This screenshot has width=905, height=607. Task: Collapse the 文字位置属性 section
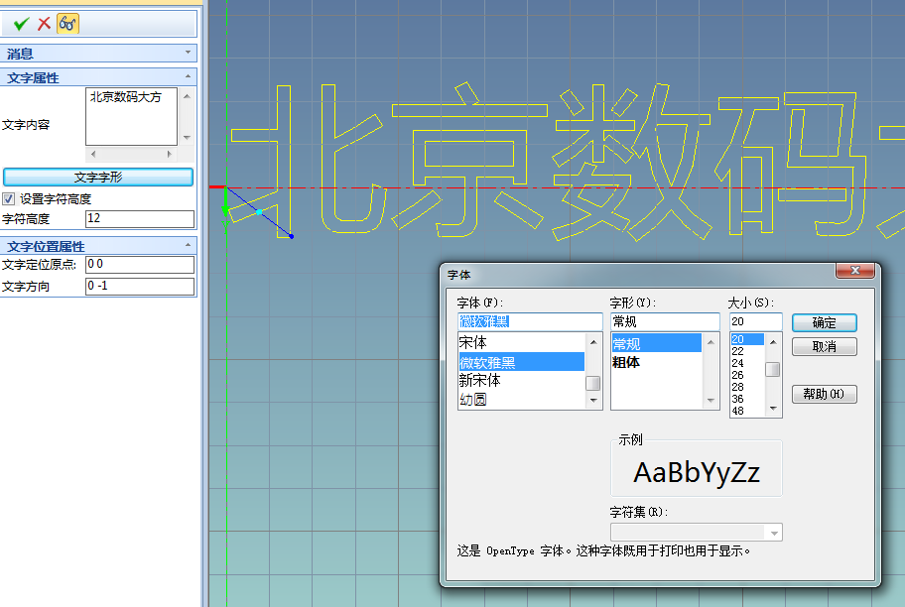(x=188, y=245)
